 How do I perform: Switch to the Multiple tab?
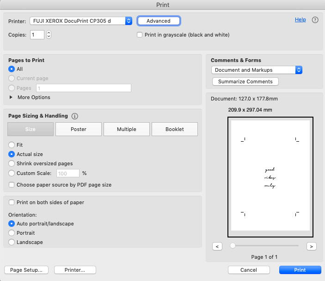127,129
